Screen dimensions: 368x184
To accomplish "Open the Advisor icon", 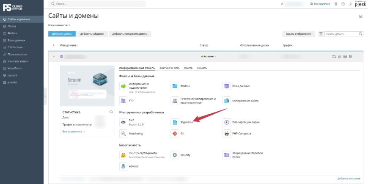I will (x=123, y=166).
